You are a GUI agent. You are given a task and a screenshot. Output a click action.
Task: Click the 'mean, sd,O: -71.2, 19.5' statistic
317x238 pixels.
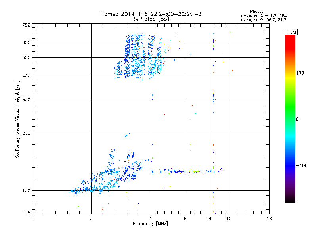(264, 15)
